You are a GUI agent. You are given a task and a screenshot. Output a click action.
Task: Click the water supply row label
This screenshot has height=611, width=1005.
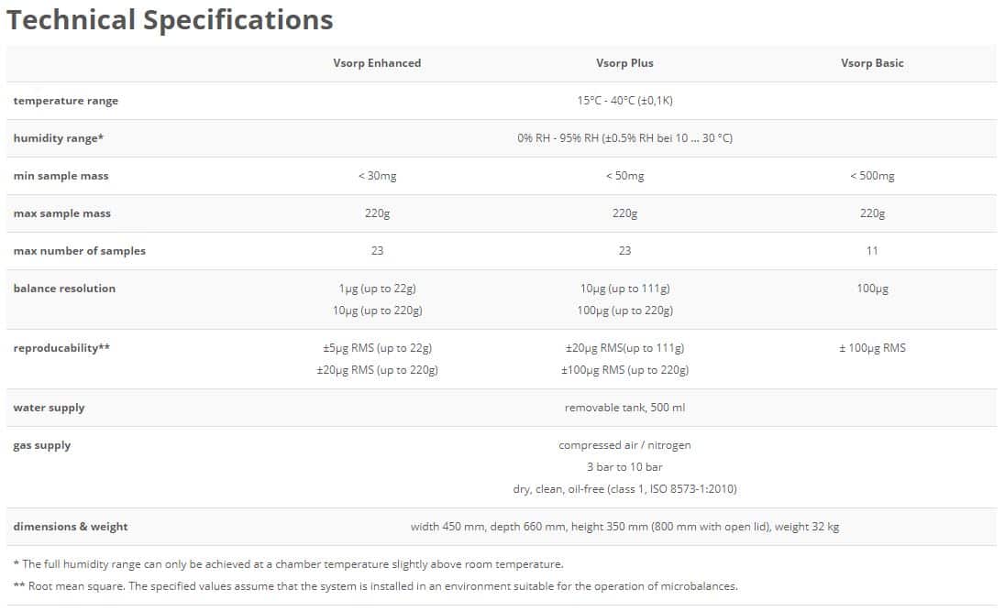(49, 408)
